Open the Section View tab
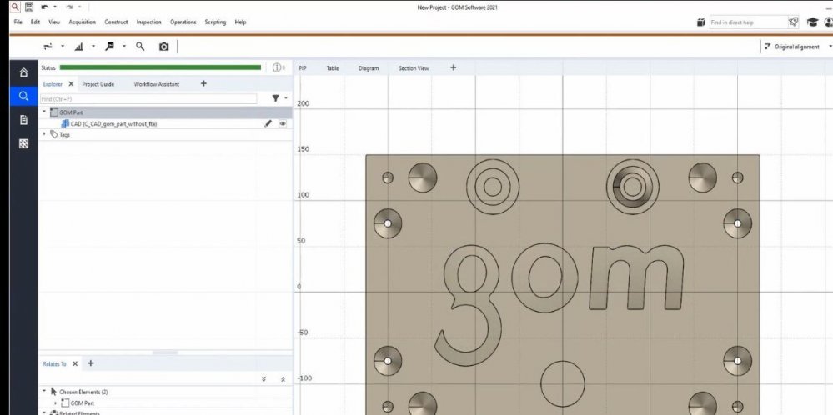Viewport: 833px width, 415px height. pos(414,68)
